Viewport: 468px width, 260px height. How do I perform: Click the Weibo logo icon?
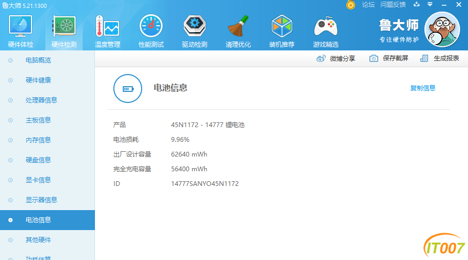tap(321, 59)
